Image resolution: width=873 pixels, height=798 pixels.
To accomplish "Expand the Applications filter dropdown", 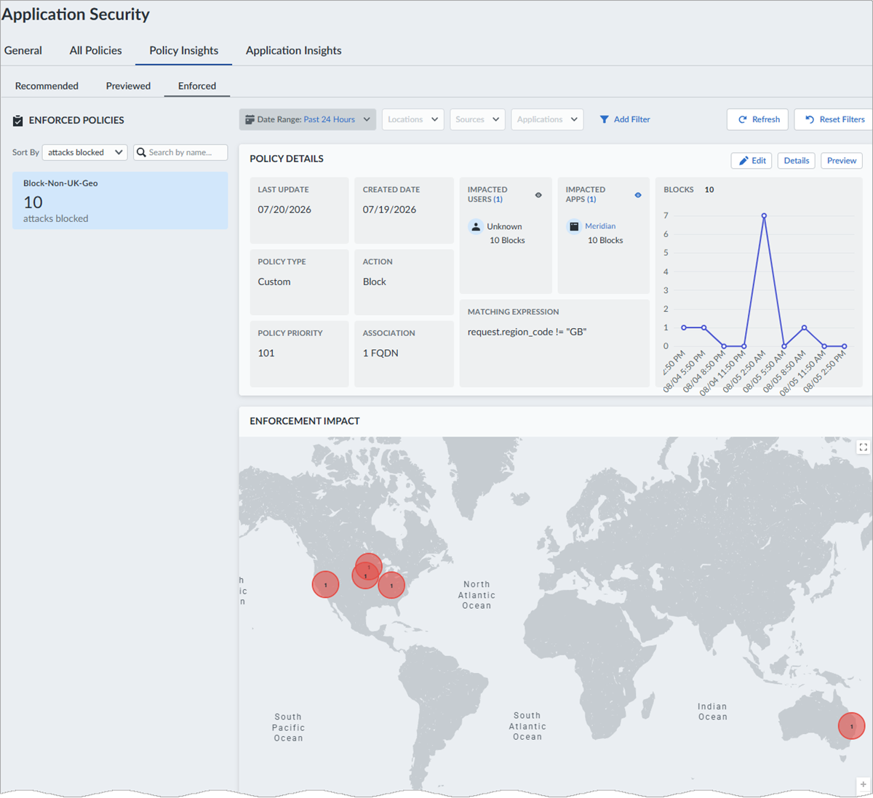I will tap(547, 119).
